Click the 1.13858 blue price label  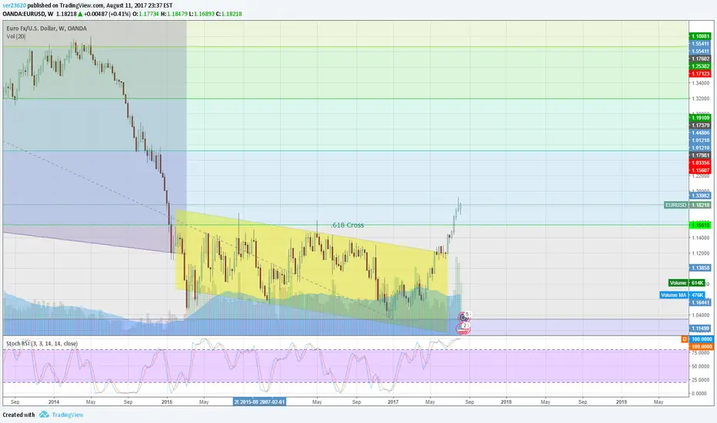[700, 268]
